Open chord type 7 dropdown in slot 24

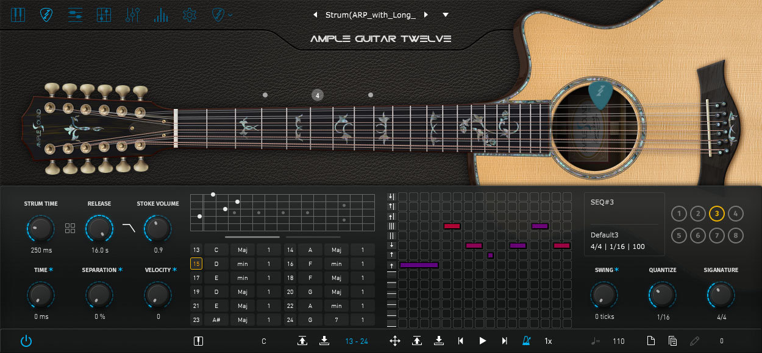coord(336,320)
